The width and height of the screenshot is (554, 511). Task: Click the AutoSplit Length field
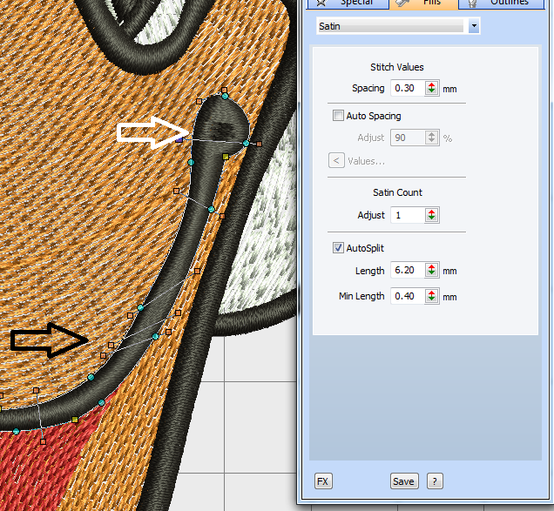click(408, 270)
